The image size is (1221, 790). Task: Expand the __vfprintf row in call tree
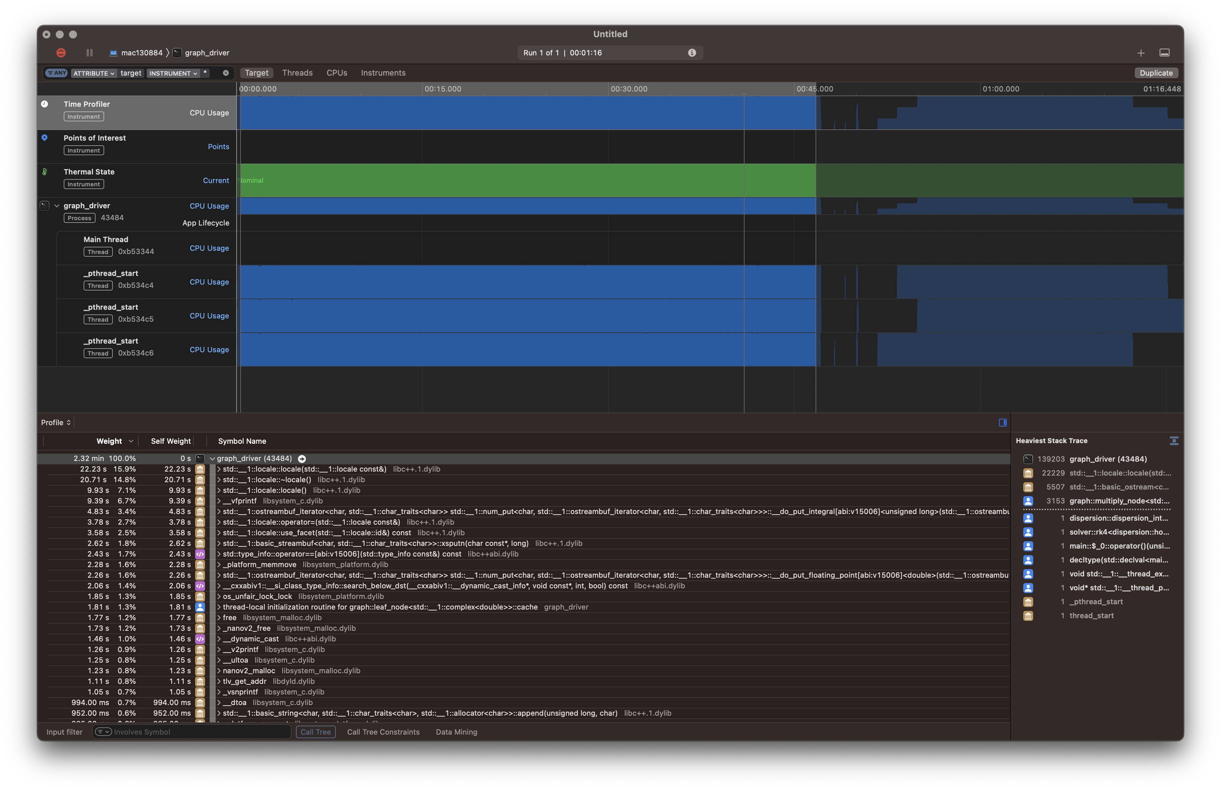click(219, 501)
